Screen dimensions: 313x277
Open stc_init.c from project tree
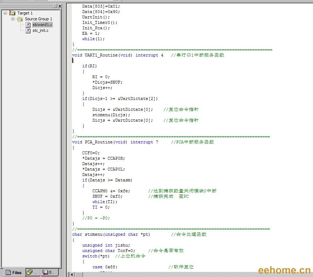[41, 30]
